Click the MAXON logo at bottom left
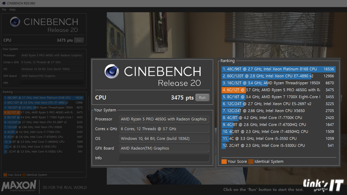Viewport: 347px width, 195px height. click(x=19, y=186)
